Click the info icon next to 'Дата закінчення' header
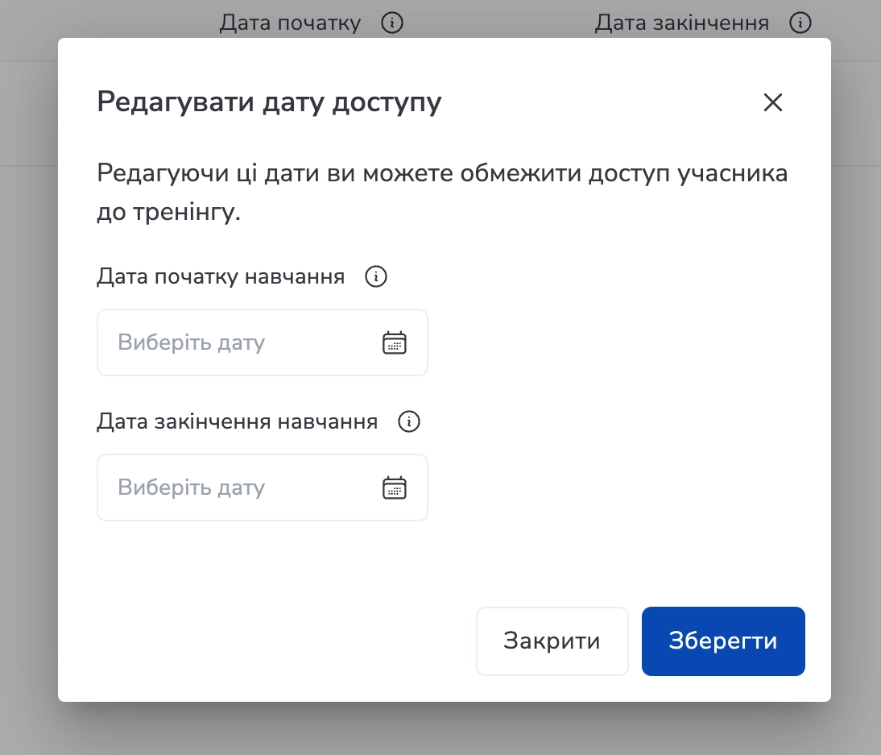Viewport: 881px width, 755px height. click(800, 23)
